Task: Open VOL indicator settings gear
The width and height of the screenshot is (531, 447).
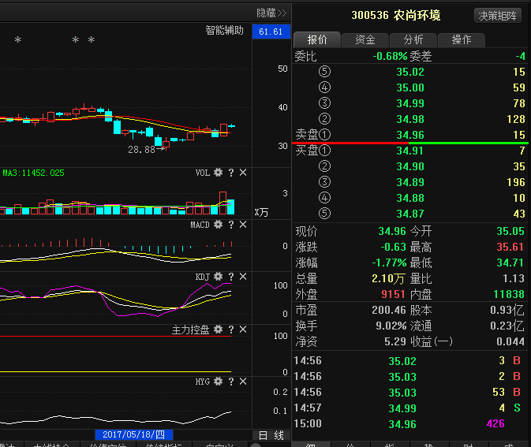Action: (x=219, y=173)
